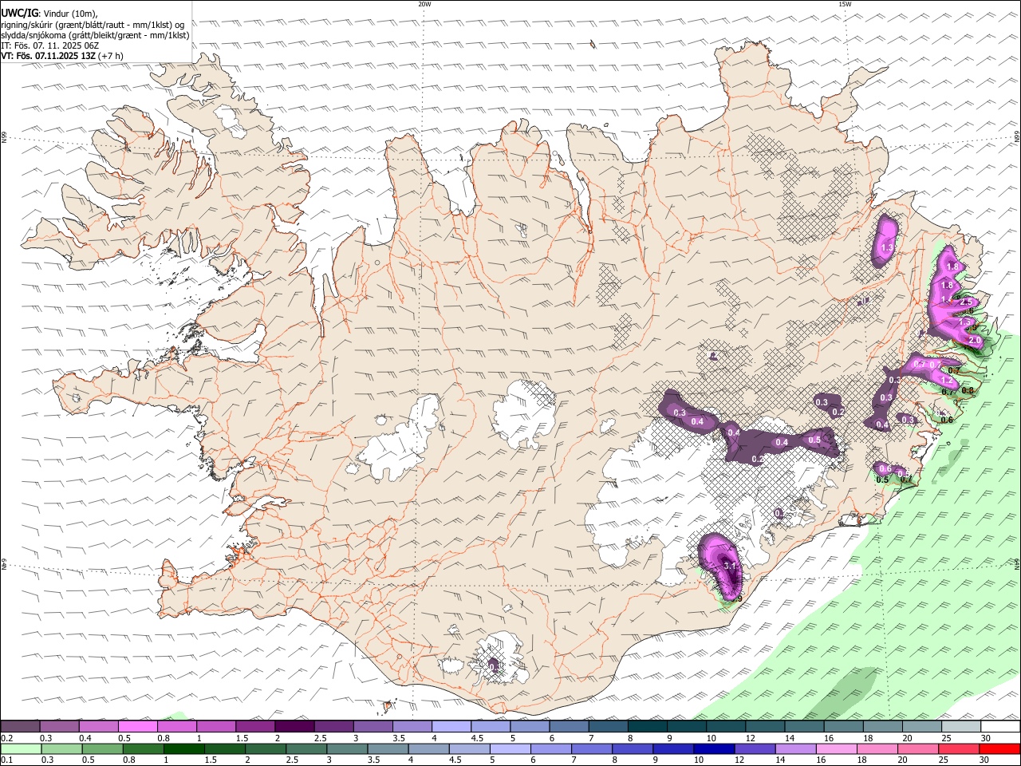Select the IT: Fös. 07. 11. 2025 06Z line
The image size is (1021, 766).
coord(49,45)
